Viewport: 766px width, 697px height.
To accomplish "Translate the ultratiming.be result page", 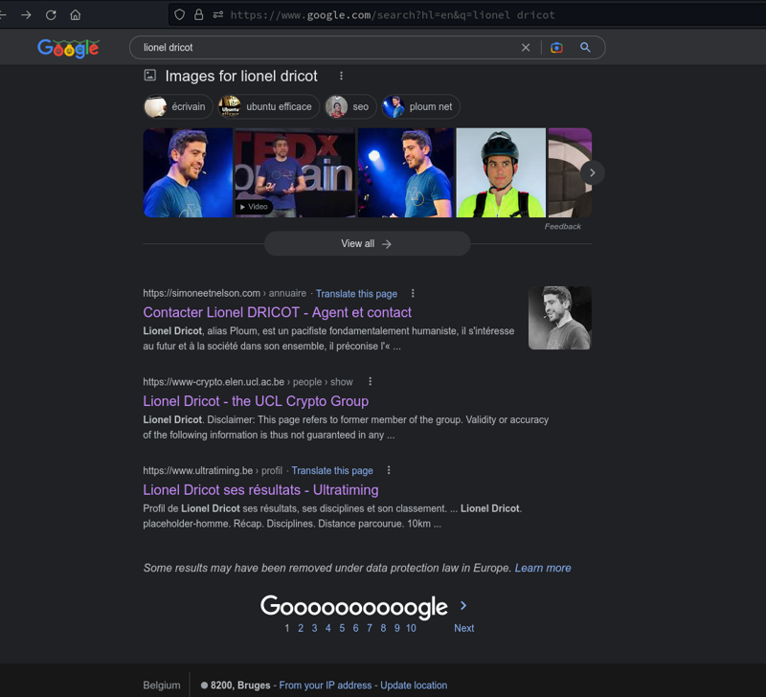I will tap(332, 470).
